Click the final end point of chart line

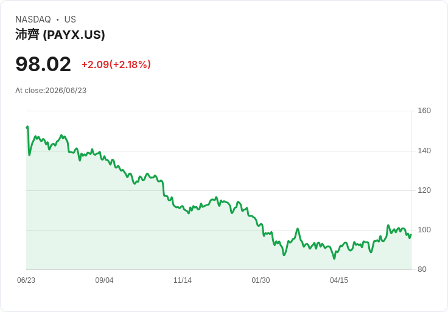(x=411, y=235)
